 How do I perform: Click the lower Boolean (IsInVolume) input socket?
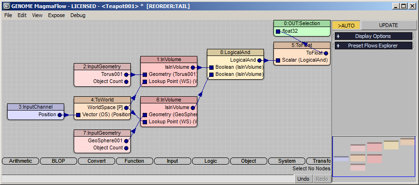pyautogui.click(x=211, y=74)
